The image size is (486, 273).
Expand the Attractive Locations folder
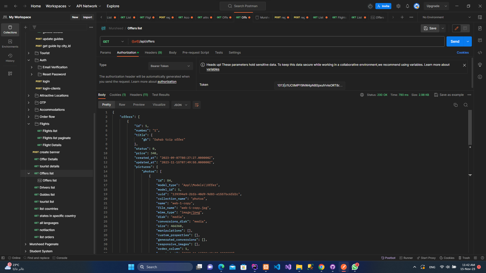[29, 96]
